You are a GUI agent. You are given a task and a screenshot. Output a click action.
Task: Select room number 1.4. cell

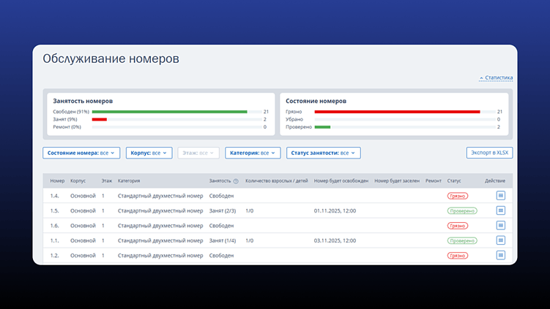click(x=54, y=196)
